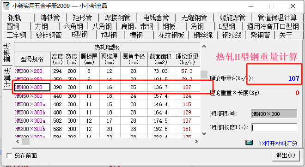Open the 管道保温计算 tab
The height and width of the screenshot is (167, 305).
pos(277,18)
